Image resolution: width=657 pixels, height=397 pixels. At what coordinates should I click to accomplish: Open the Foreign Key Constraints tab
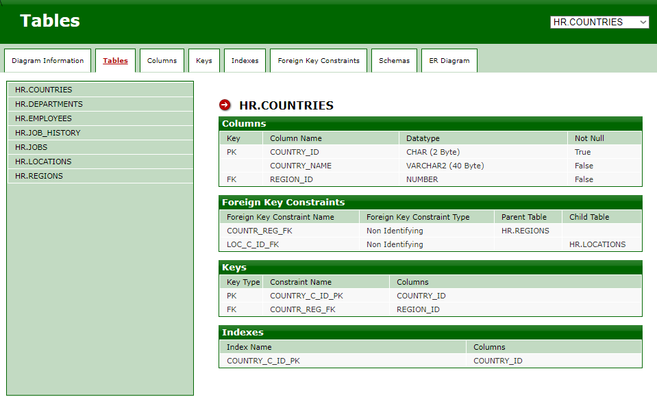[x=319, y=60]
